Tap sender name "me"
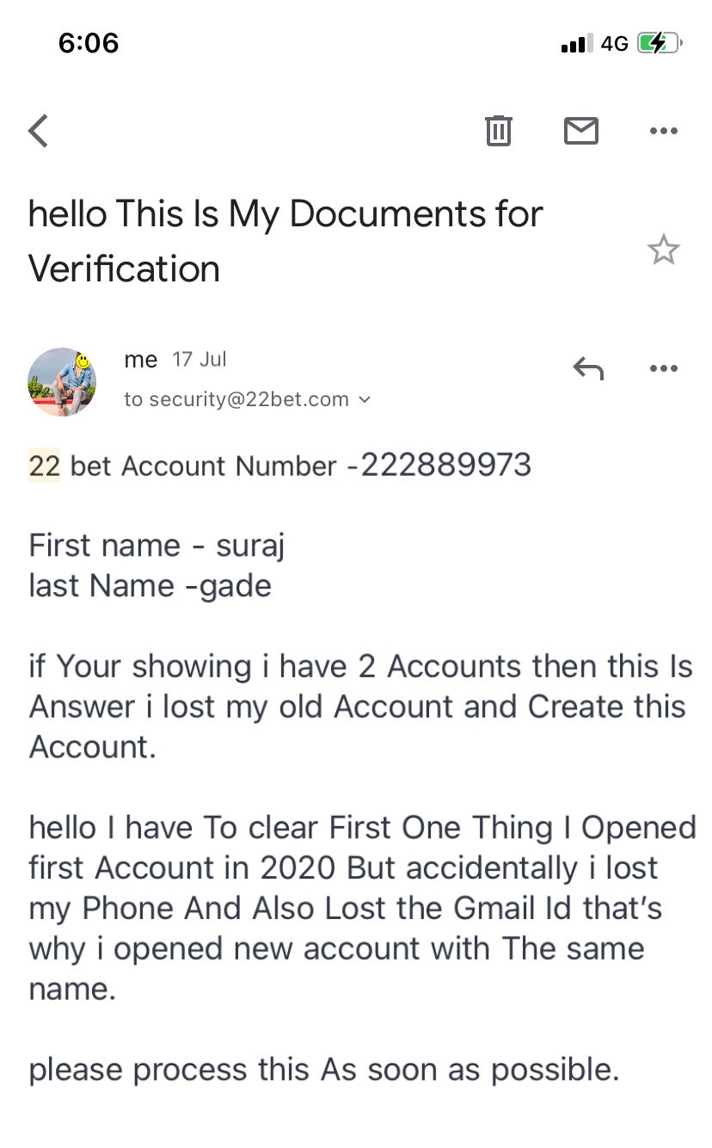Image resolution: width=712 pixels, height=1148 pixels. click(x=140, y=360)
